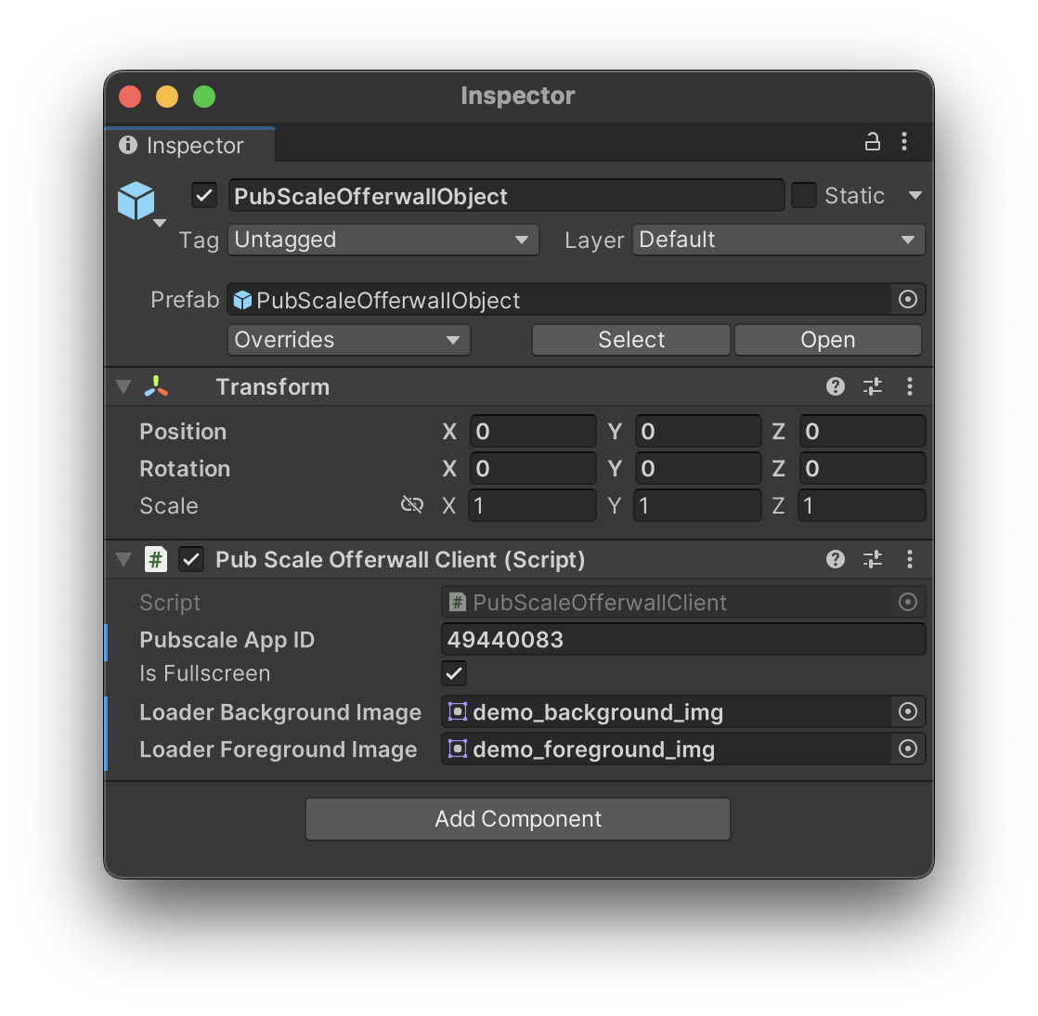
Task: Expand the prefab Overrides dropdown
Action: tap(348, 340)
